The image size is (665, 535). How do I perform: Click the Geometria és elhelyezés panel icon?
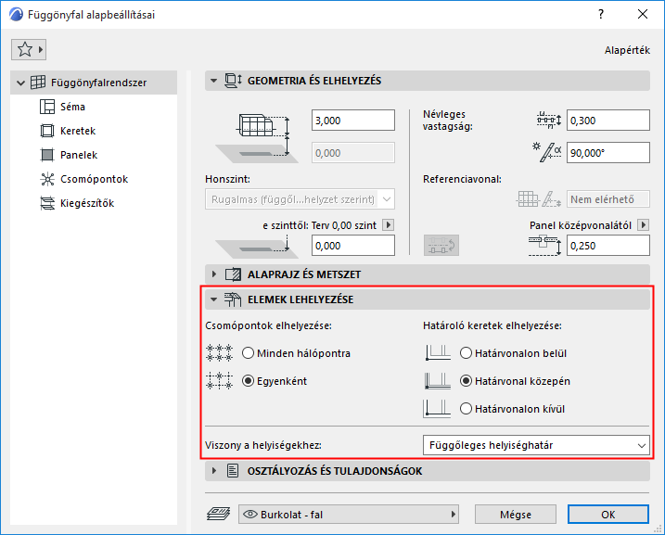pos(233,81)
